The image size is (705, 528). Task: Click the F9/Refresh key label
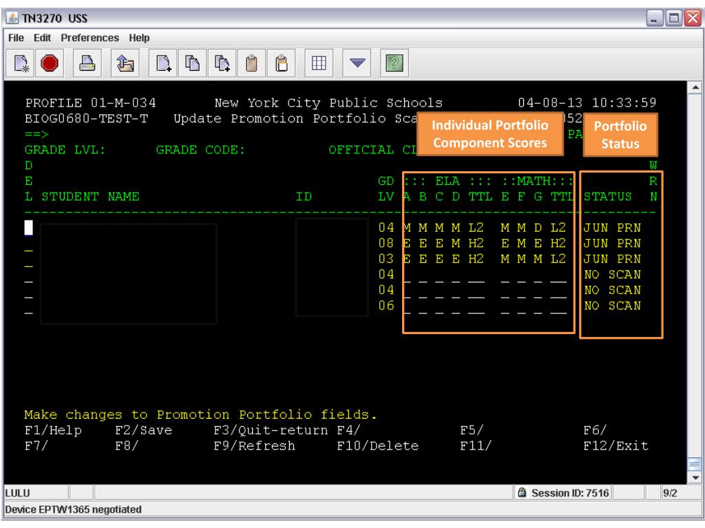pos(255,445)
